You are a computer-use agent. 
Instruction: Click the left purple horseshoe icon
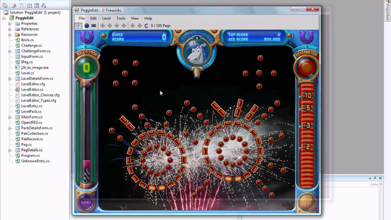(x=87, y=37)
